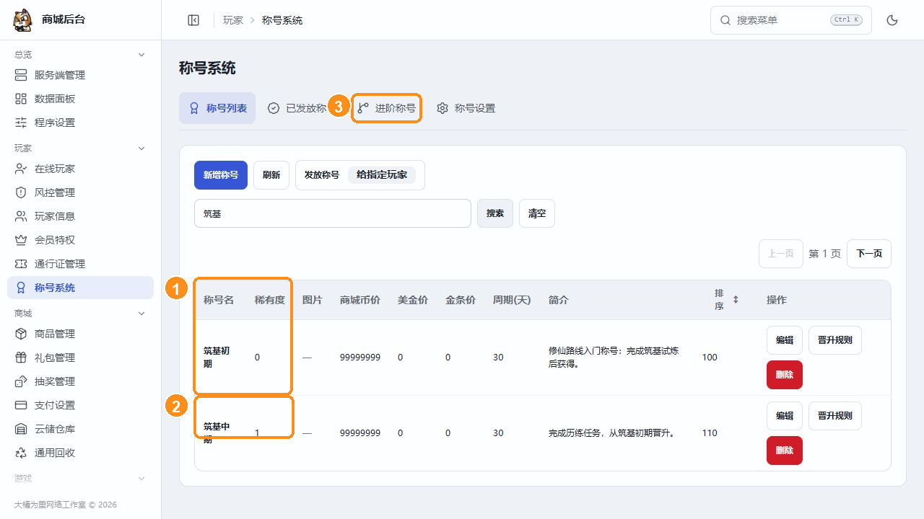This screenshot has width=924, height=519.
Task: Click the 搜索 button
Action: [495, 213]
